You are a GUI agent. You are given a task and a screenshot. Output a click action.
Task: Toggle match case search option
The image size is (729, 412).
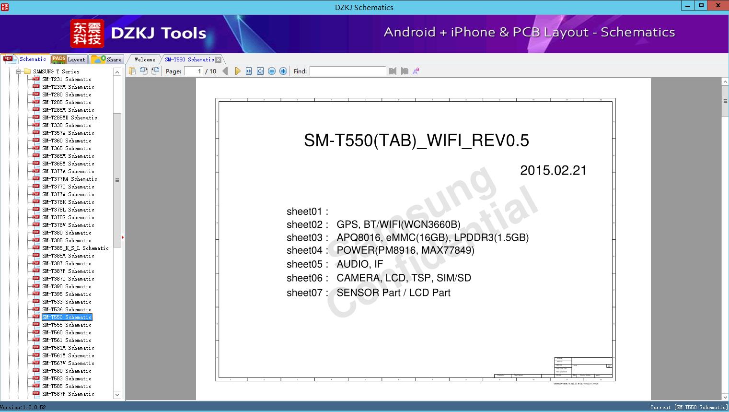click(x=416, y=71)
